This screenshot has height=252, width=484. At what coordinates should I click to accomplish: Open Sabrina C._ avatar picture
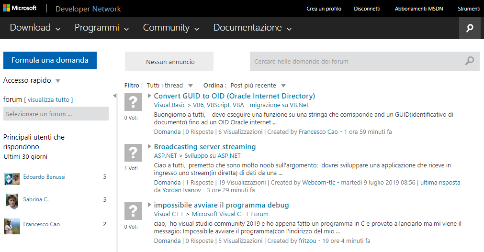pos(12,201)
